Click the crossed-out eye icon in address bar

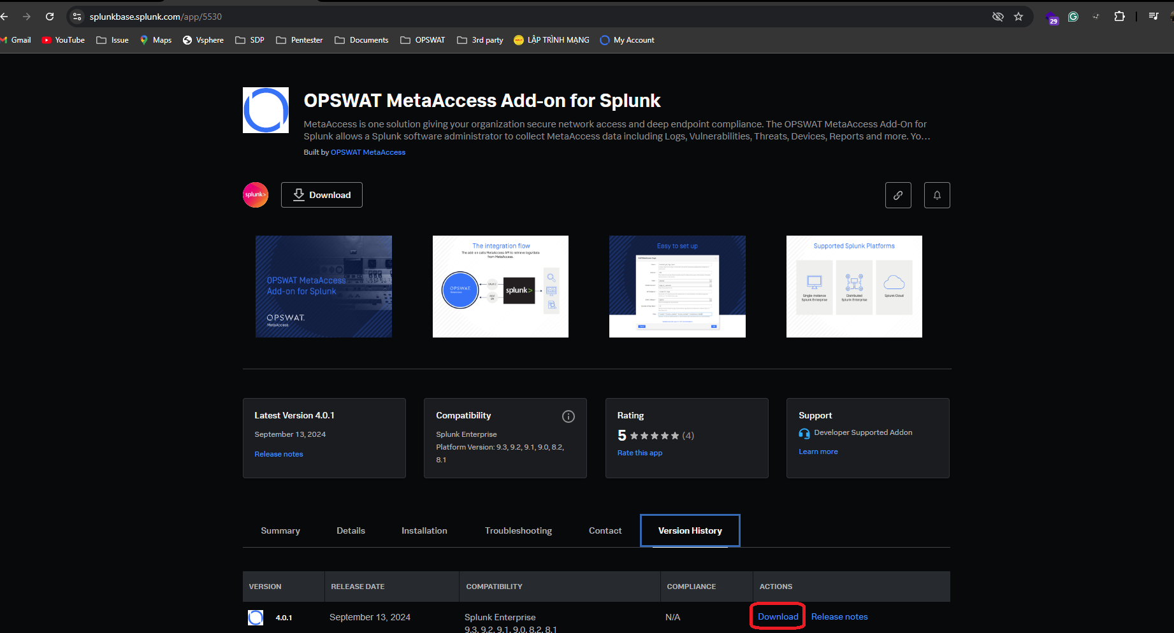click(998, 17)
